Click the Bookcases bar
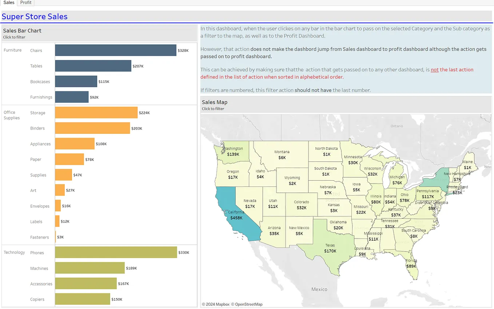 pyautogui.click(x=76, y=81)
